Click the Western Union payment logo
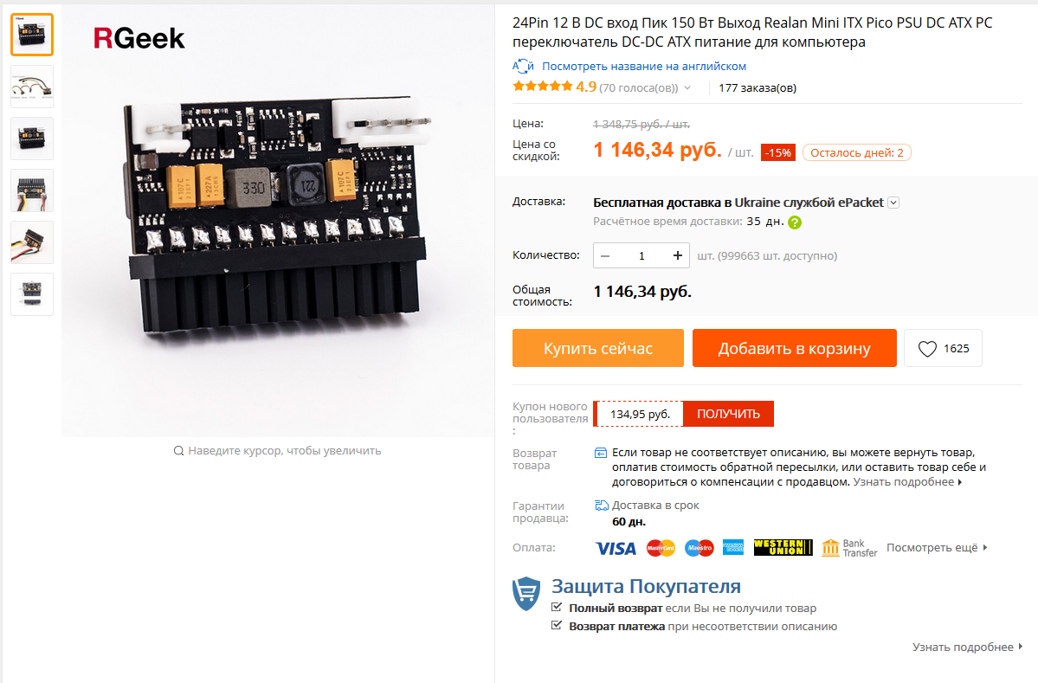 [783, 547]
